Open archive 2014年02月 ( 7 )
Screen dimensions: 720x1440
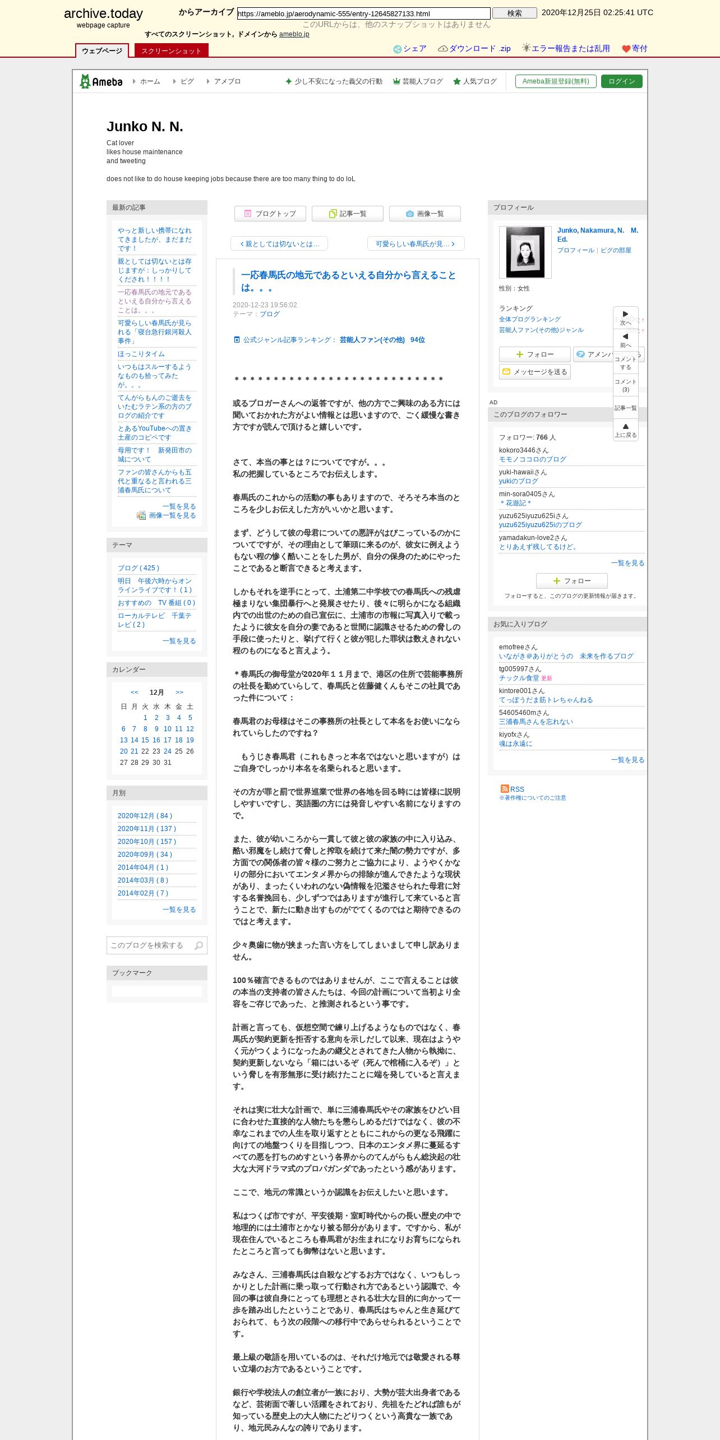[x=143, y=893]
